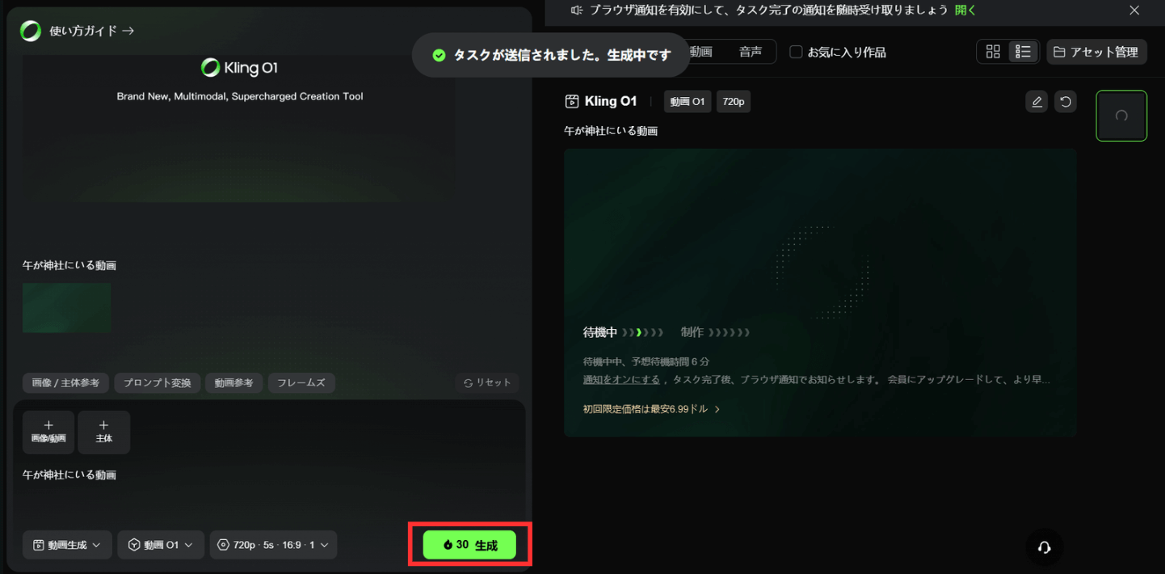Dismiss the browser notification banner
This screenshot has height=574, width=1165.
1134,11
